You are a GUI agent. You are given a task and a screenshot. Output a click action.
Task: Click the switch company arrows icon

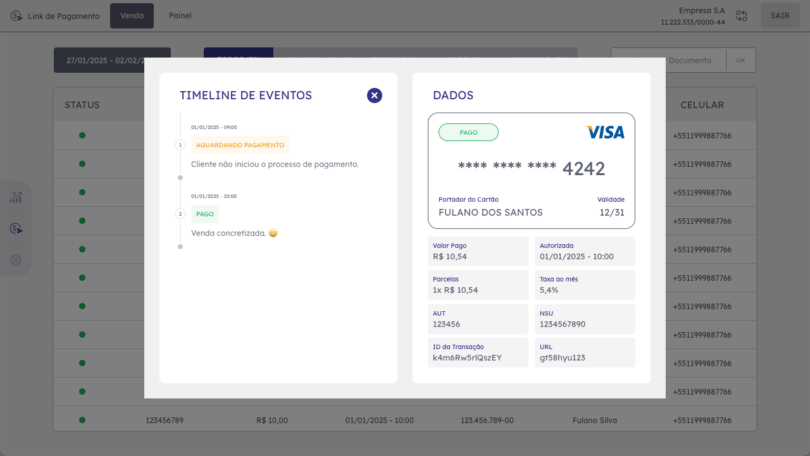742,16
